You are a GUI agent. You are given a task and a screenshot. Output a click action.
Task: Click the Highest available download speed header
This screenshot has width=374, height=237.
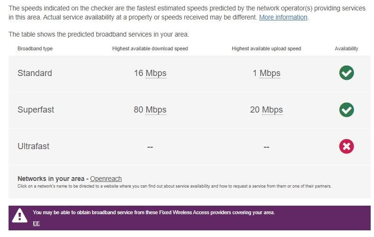150,48
